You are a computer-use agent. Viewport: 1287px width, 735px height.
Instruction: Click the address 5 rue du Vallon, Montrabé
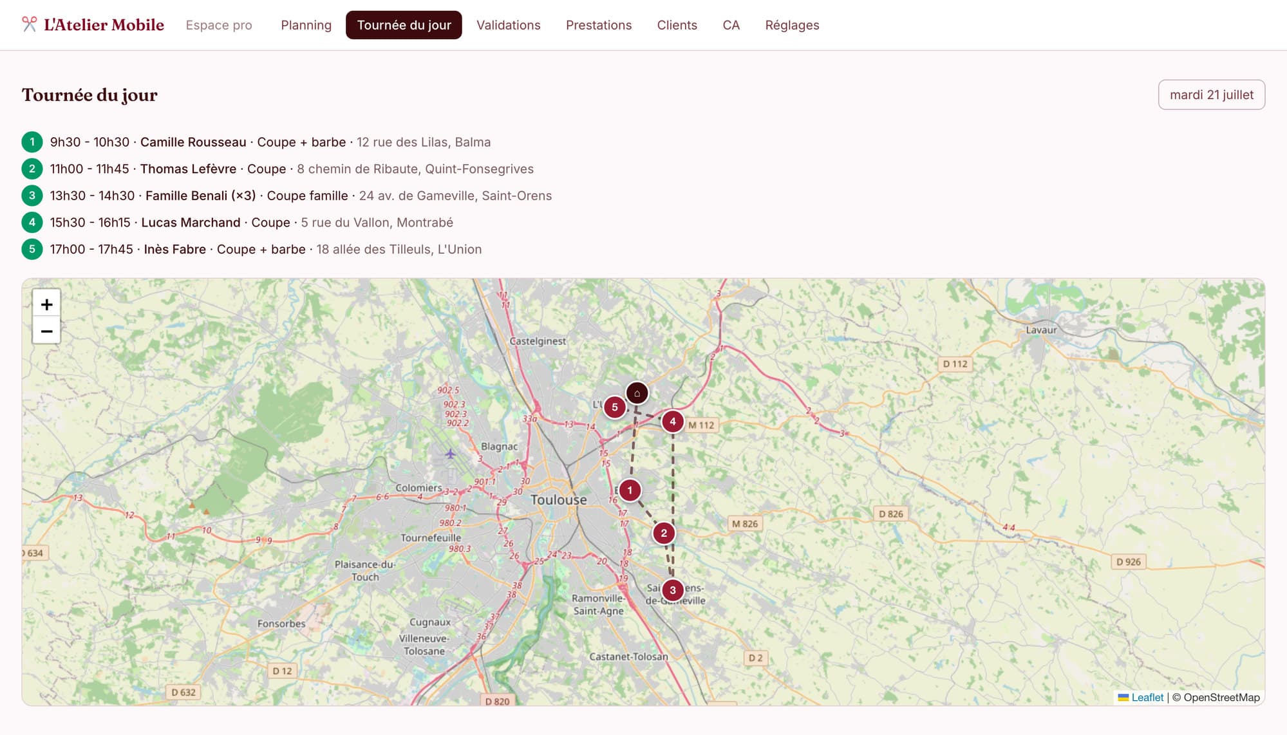[377, 222]
